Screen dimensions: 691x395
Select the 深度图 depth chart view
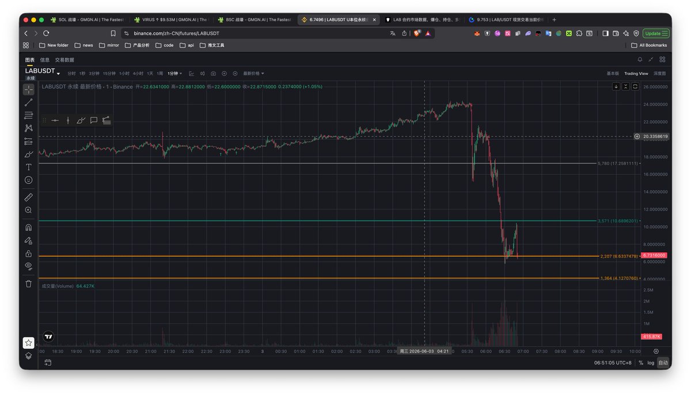click(660, 74)
